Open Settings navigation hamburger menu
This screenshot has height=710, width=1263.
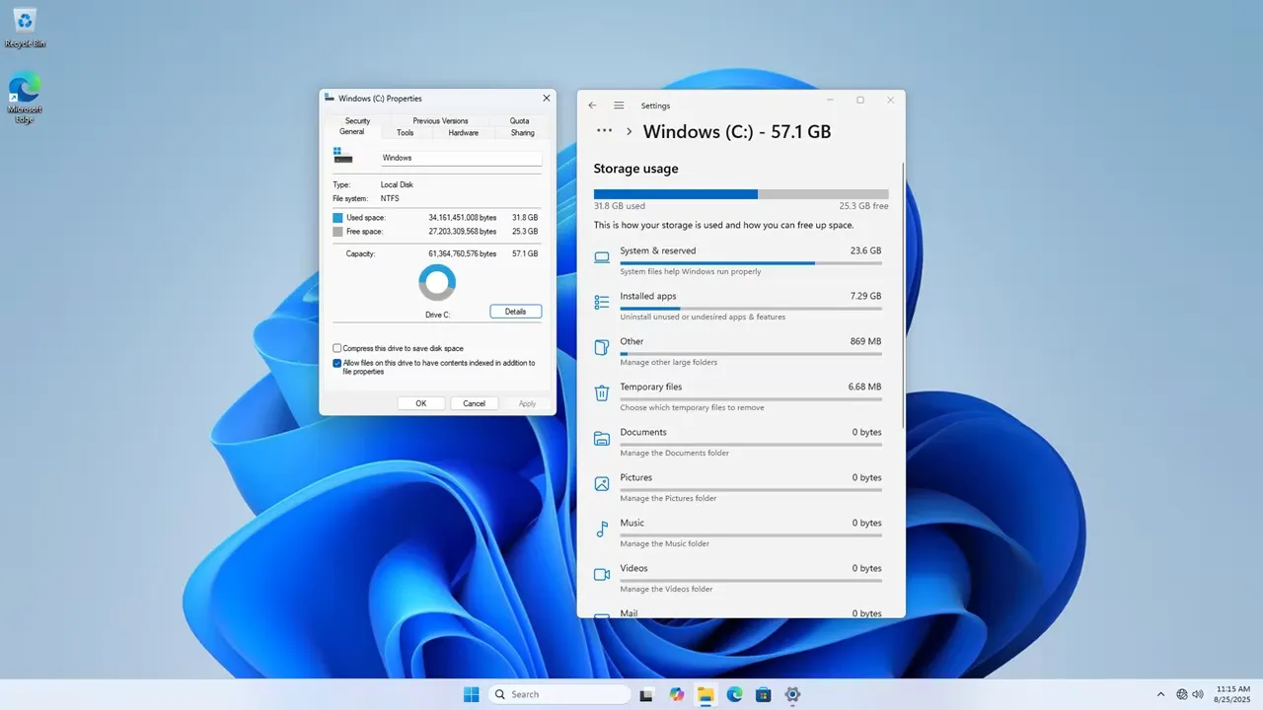pyautogui.click(x=619, y=106)
